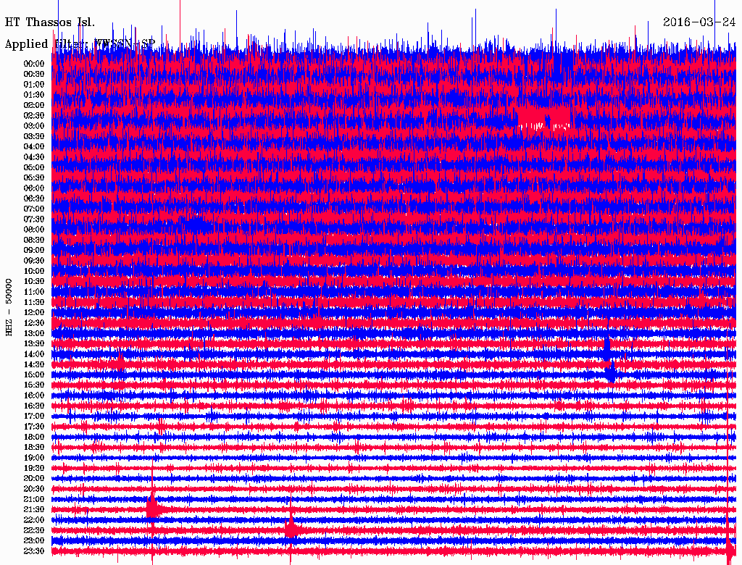This screenshot has width=742, height=565.
Task: Click the 13:00 time label
Action: pos(34,333)
